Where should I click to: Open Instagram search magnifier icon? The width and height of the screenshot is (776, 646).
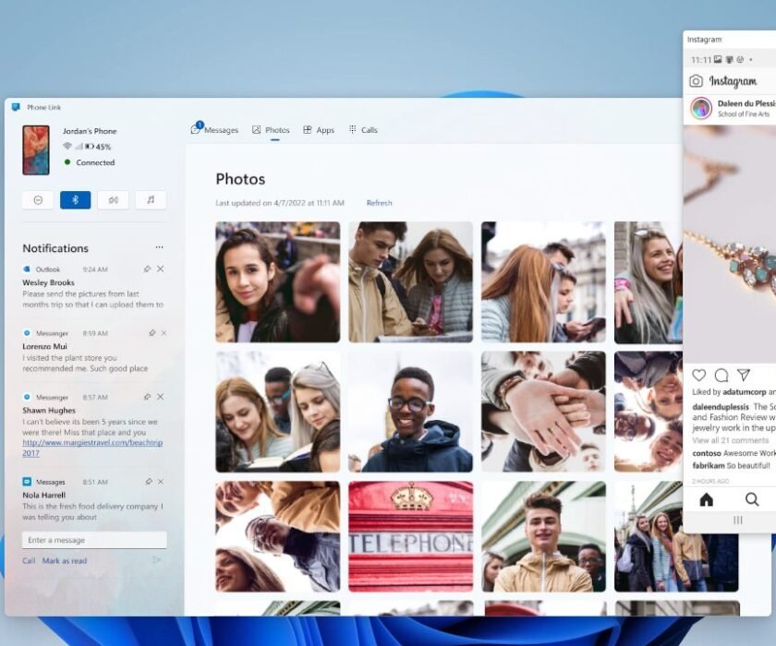(x=752, y=499)
